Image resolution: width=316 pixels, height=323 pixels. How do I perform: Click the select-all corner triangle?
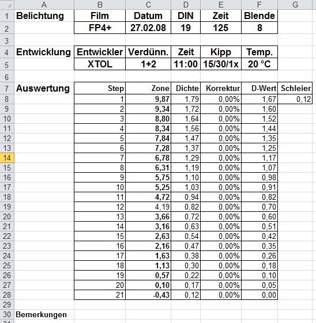click(x=7, y=5)
